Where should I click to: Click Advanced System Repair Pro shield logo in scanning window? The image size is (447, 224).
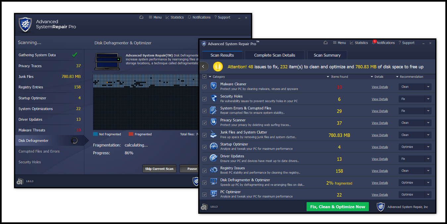(x=25, y=24)
